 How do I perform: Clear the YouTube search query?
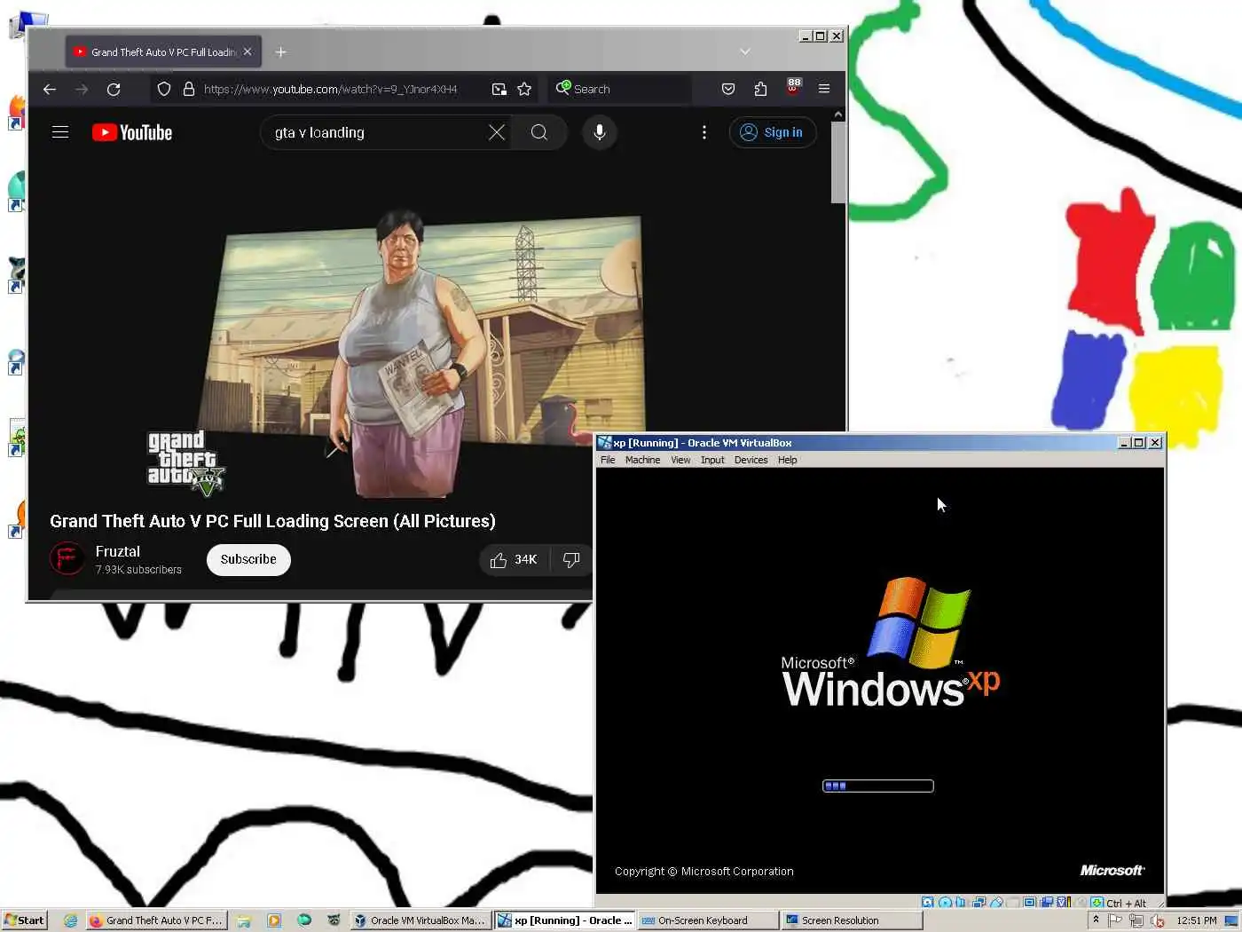pyautogui.click(x=497, y=132)
